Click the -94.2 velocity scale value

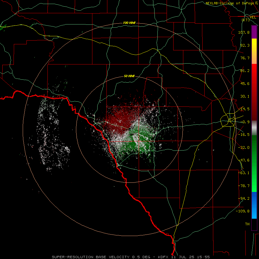click(x=244, y=199)
